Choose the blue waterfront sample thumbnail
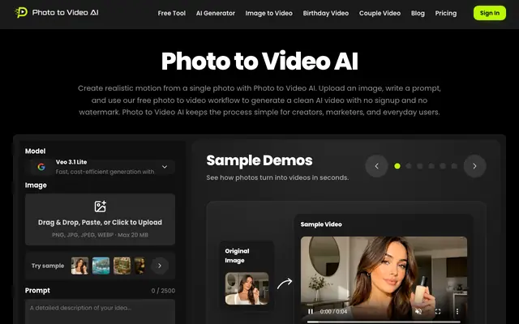The height and width of the screenshot is (324, 519). coord(101,266)
